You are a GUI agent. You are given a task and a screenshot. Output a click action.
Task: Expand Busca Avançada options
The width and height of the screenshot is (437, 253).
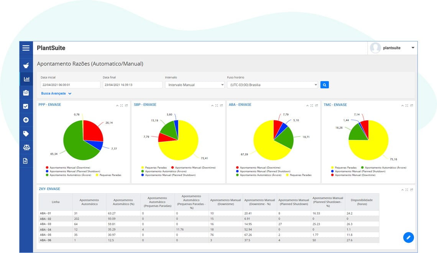click(x=56, y=94)
